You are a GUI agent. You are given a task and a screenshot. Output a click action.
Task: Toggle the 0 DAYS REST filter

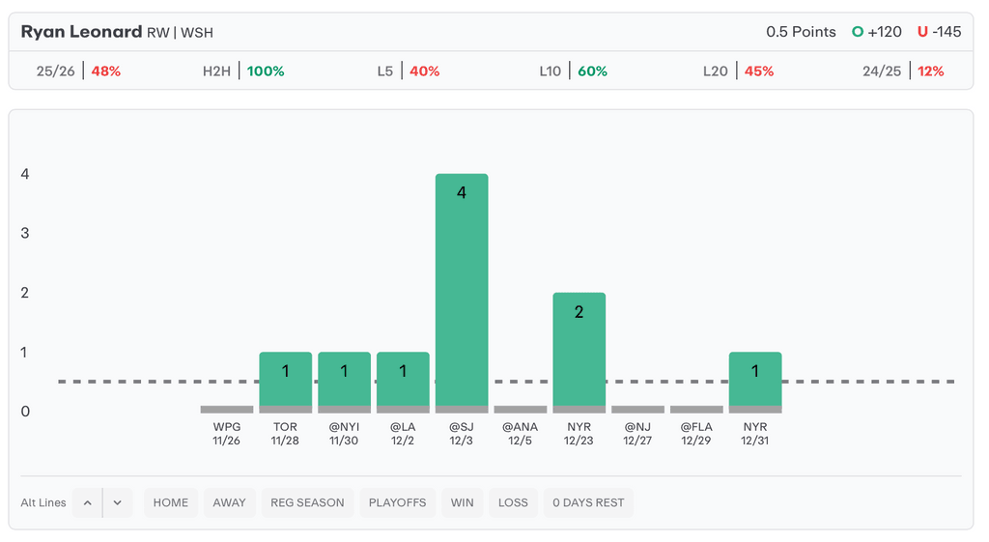tap(588, 502)
